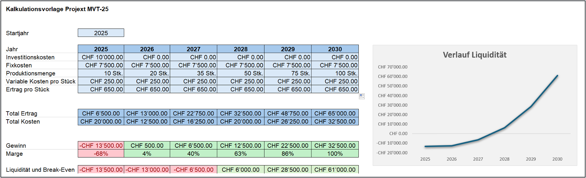
Task: Select the Total Ertrag cell CHF 65'000.00
Action: point(335,113)
